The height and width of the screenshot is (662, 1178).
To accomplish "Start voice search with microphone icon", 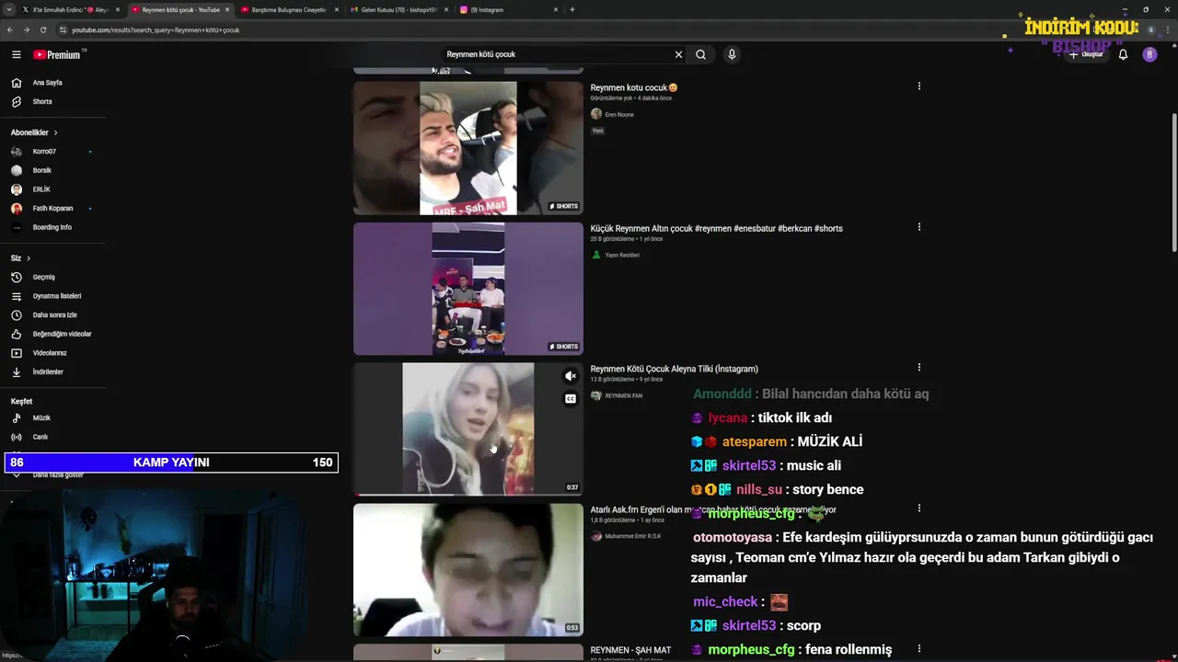I will (x=732, y=54).
